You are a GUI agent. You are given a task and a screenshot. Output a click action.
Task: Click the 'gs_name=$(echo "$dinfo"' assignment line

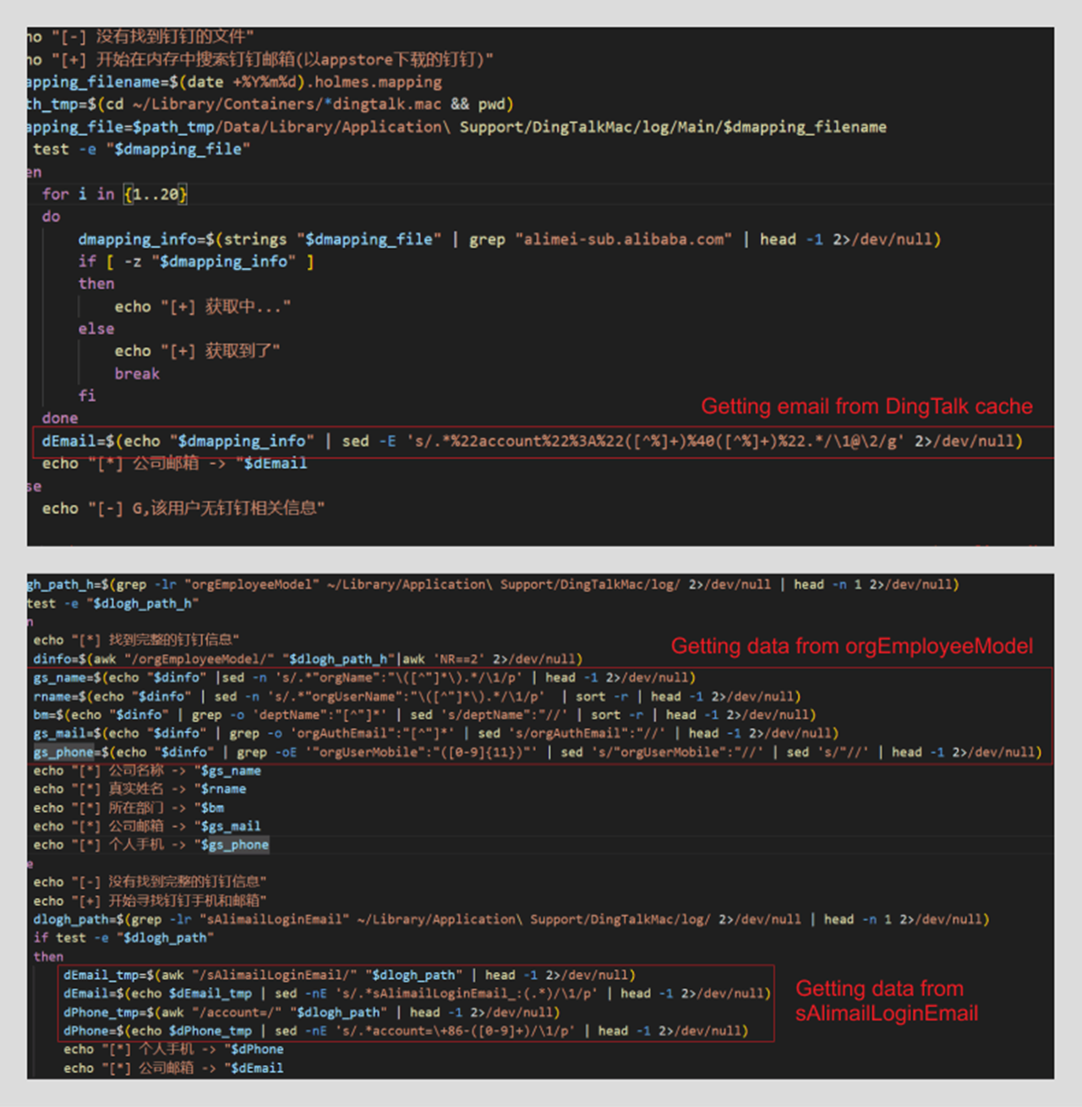(364, 677)
